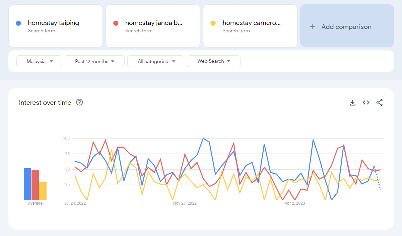Screen dimensions: 402x236
Task: Click the blue average bar
Action: (27, 184)
